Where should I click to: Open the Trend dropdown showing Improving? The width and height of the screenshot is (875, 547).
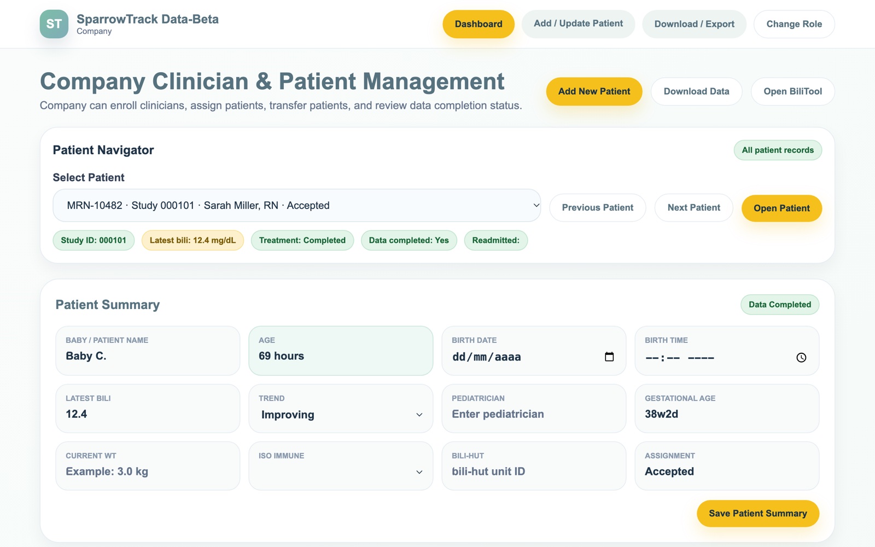(x=341, y=415)
